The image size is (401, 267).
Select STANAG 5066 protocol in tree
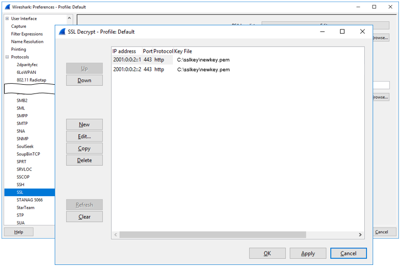(29, 200)
